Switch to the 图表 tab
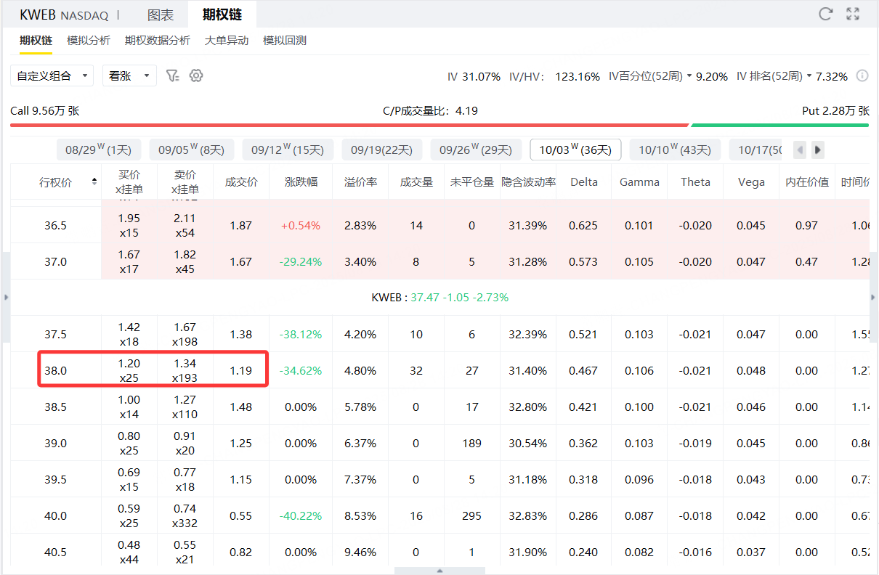The height and width of the screenshot is (575, 879). point(161,15)
